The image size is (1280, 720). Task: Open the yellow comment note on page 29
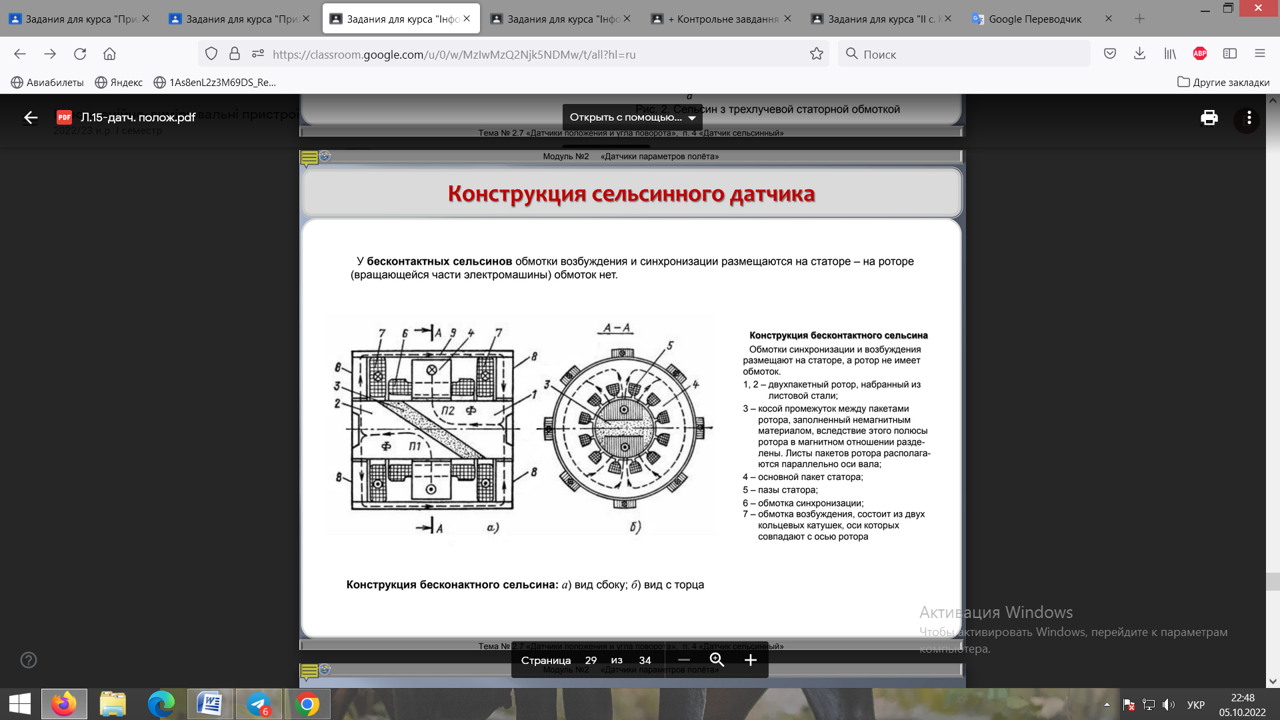[309, 159]
